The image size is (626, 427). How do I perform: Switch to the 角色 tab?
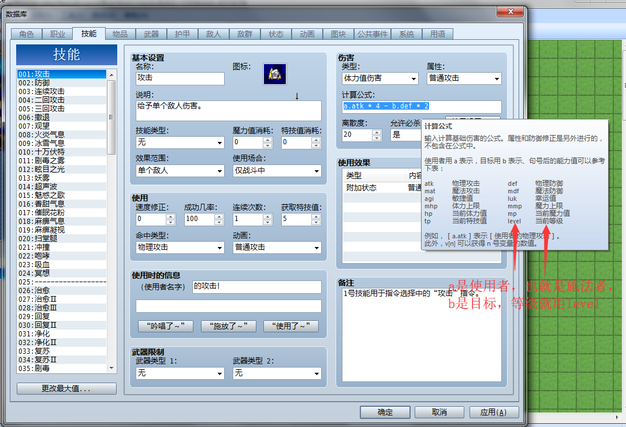point(27,34)
